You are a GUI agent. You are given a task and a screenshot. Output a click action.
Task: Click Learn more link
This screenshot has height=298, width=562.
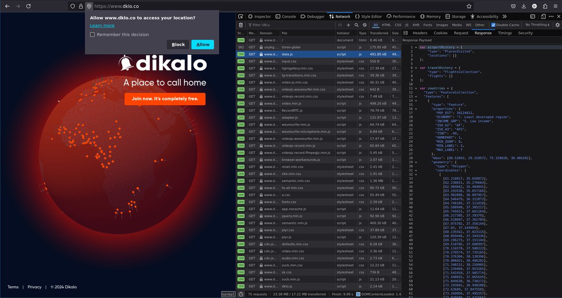[102, 26]
